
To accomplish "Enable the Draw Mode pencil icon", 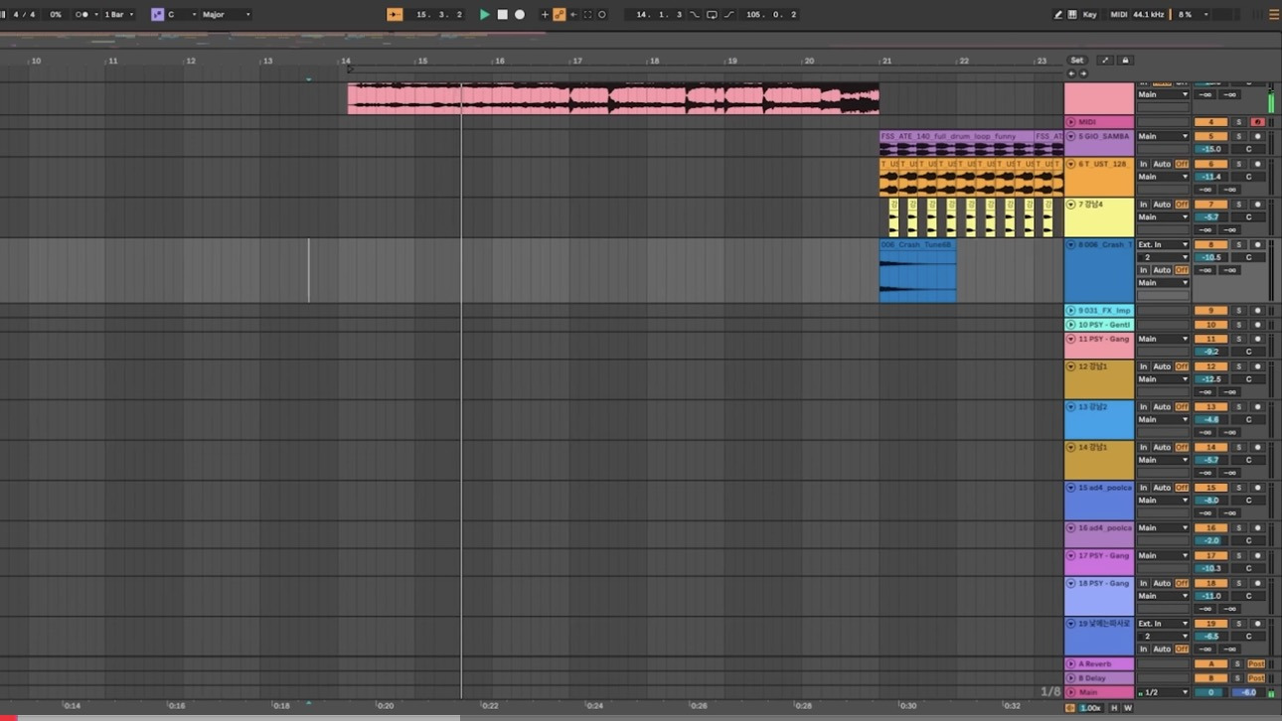I will pos(1057,15).
